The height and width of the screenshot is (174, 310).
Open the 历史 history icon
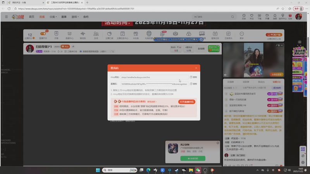(244, 17)
